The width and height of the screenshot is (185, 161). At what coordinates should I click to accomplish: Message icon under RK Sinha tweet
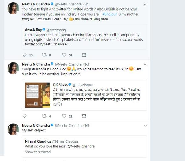pos(84,116)
